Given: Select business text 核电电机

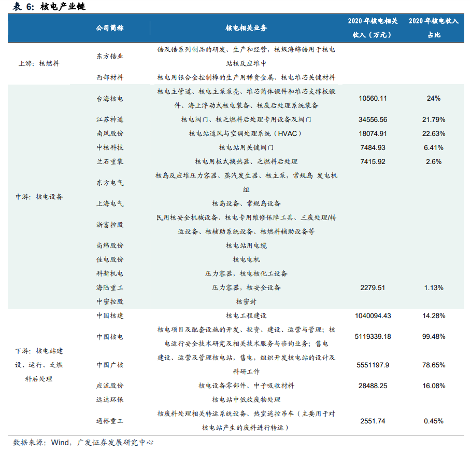Looking at the screenshot, I should click(246, 259).
